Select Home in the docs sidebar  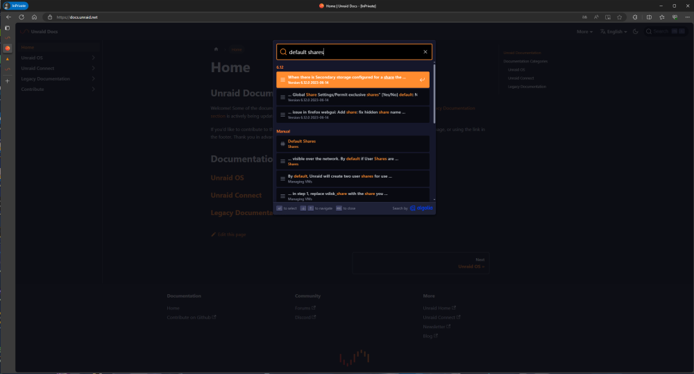tap(58, 47)
